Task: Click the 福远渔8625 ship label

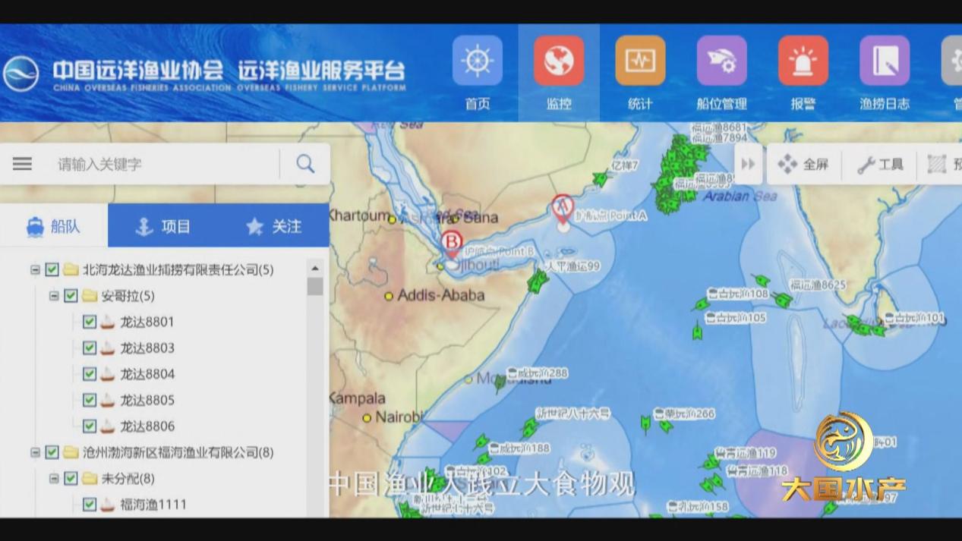Action: (x=817, y=285)
